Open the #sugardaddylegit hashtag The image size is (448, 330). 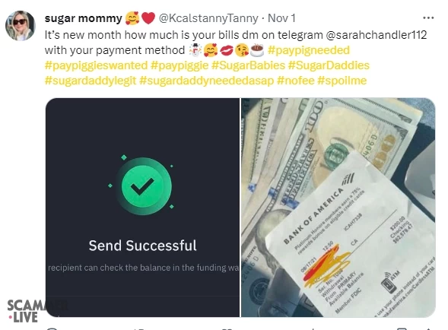(91, 81)
